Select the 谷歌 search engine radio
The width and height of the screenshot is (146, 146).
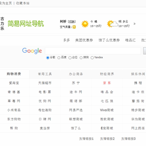(48, 58)
